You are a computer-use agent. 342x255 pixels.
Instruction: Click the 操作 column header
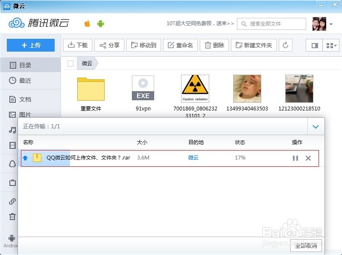[297, 142]
